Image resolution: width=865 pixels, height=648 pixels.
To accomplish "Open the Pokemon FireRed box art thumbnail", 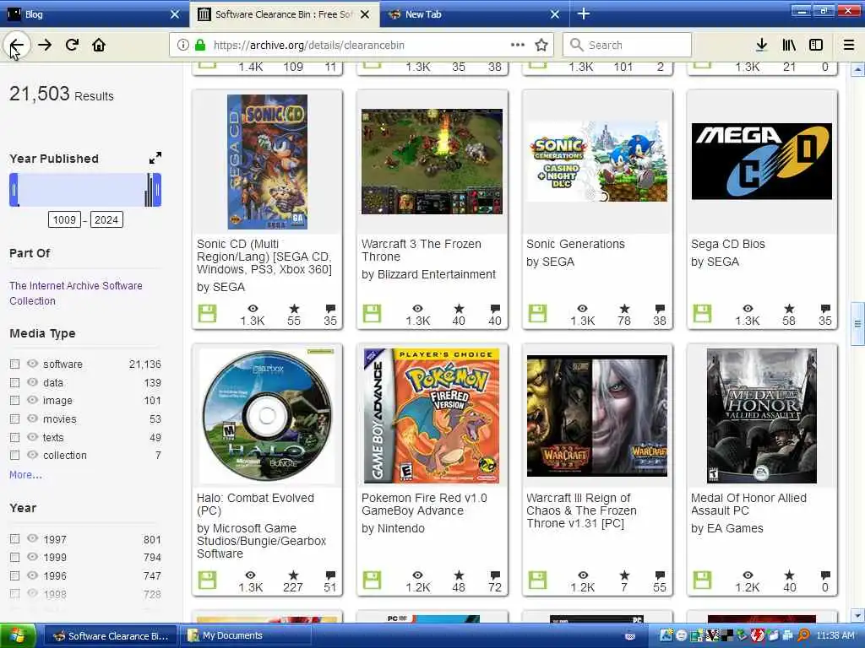I will (x=432, y=415).
